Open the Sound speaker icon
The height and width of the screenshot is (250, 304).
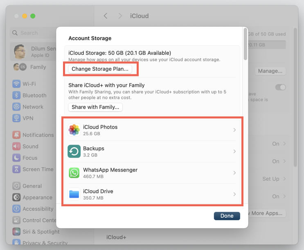pos(16,146)
